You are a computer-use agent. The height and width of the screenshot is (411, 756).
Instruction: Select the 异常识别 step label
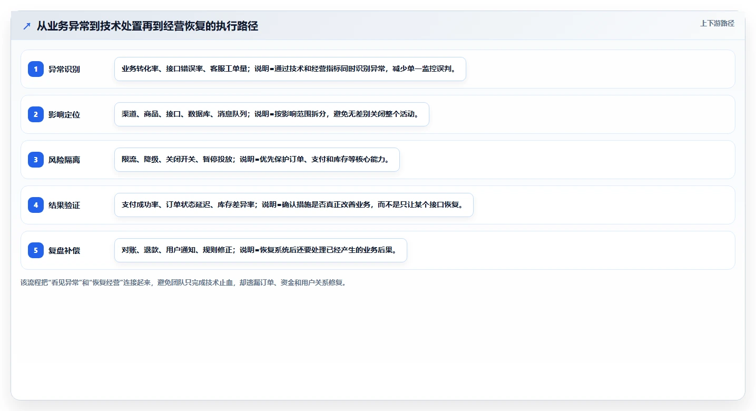click(x=64, y=69)
